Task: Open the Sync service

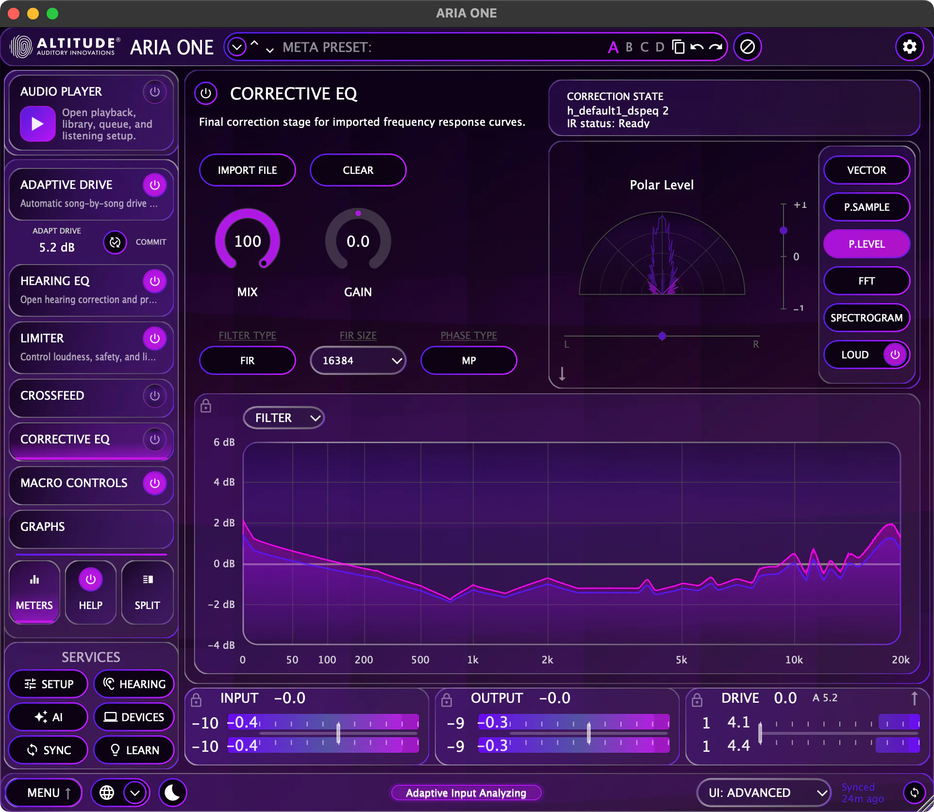Action: (x=48, y=750)
